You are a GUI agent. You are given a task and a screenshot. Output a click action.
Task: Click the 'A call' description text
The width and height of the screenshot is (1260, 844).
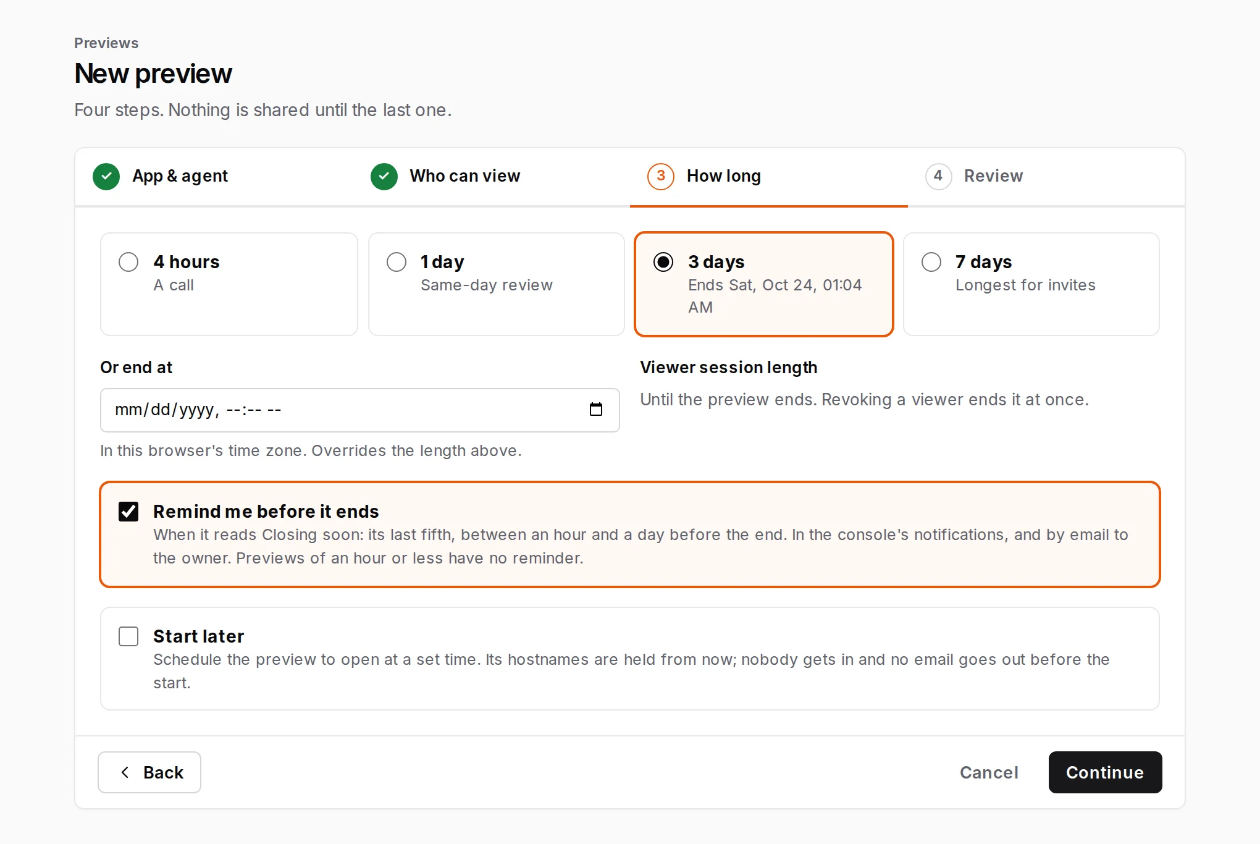pos(174,285)
